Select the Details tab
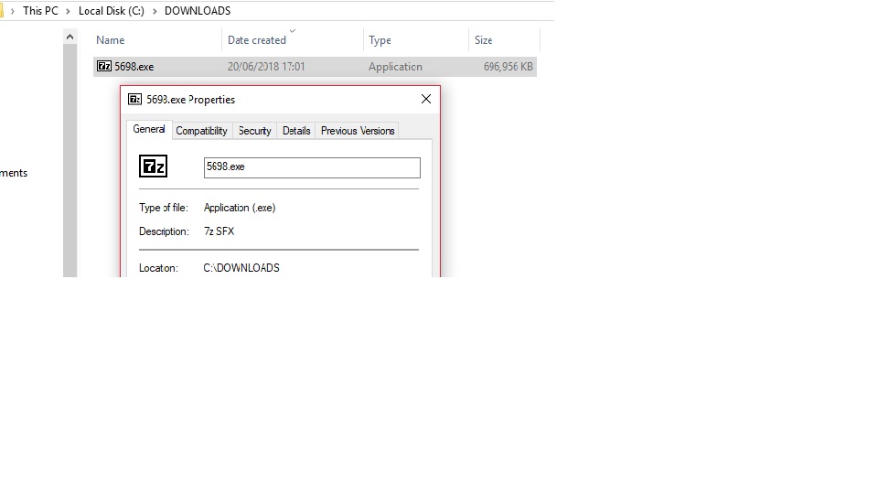This screenshot has height=494, width=878. [x=296, y=131]
